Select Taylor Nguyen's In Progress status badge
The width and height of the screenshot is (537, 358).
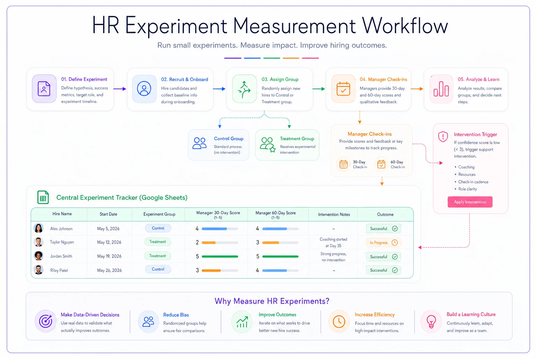pos(384,243)
